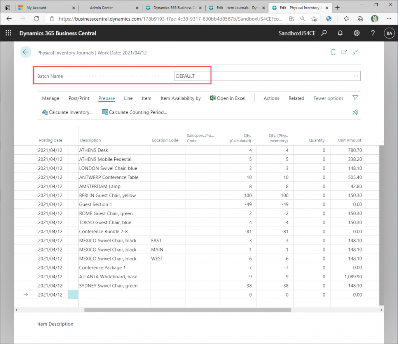Open browser zoom magnifier icon
The width and height of the screenshot is (398, 344).
[302, 19]
